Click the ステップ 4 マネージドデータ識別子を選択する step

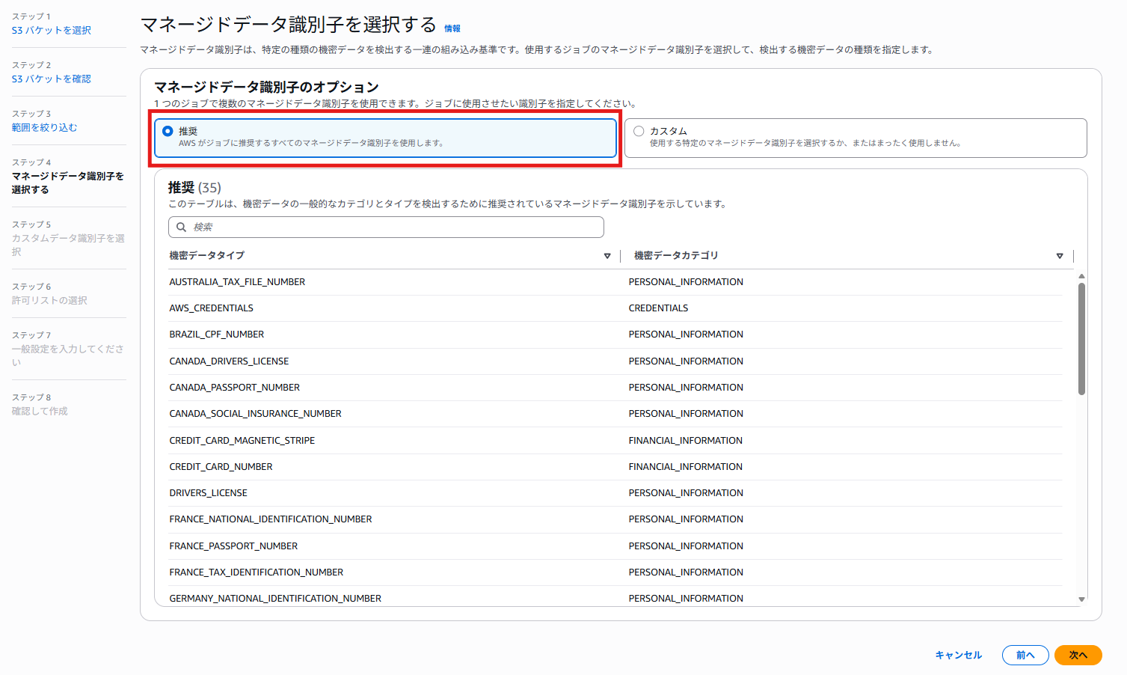(68, 176)
